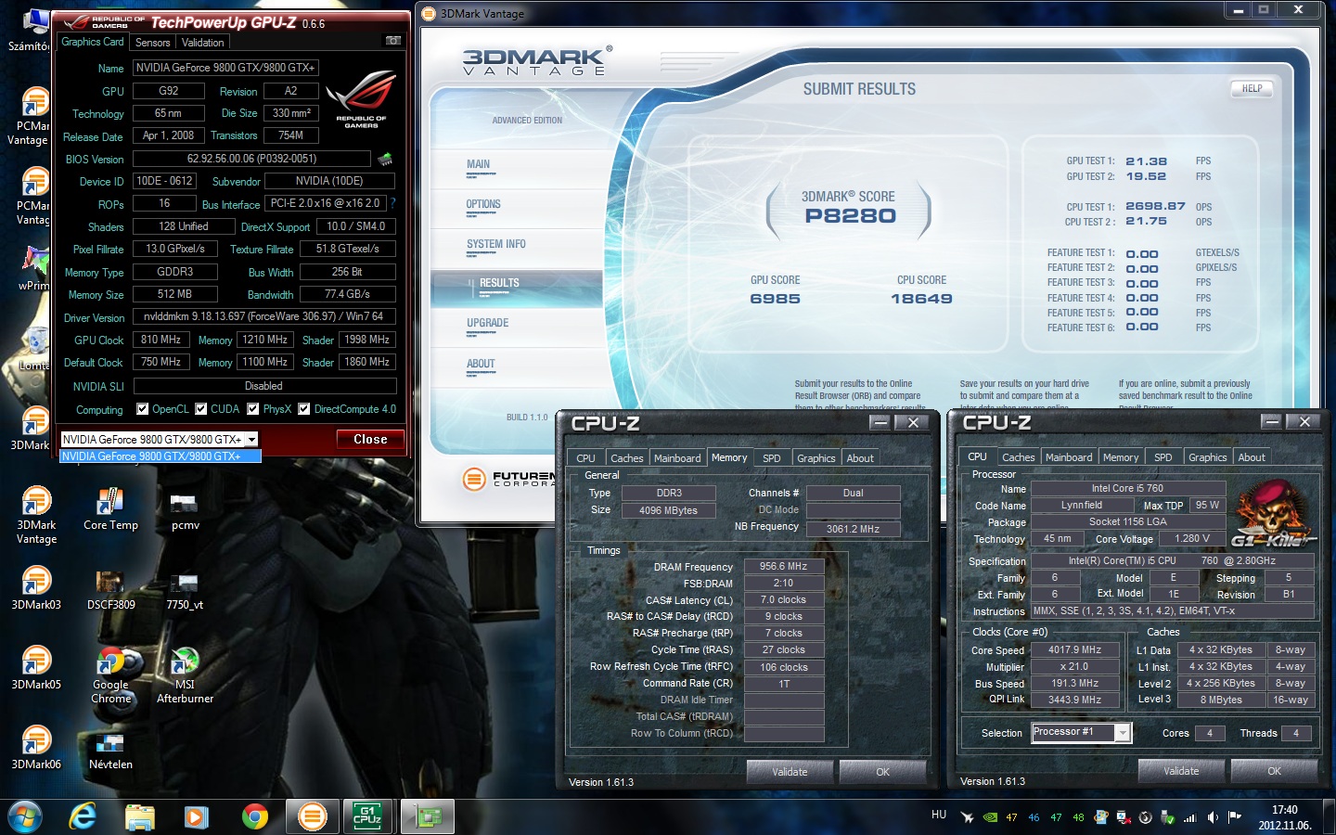
Task: Open About tab in left CPU-Z window
Action: click(x=860, y=458)
